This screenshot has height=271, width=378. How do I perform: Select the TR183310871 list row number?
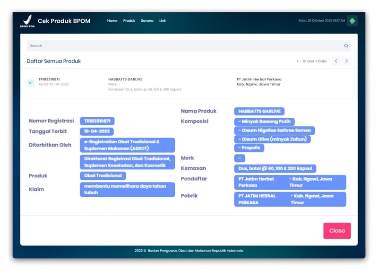pos(49,79)
